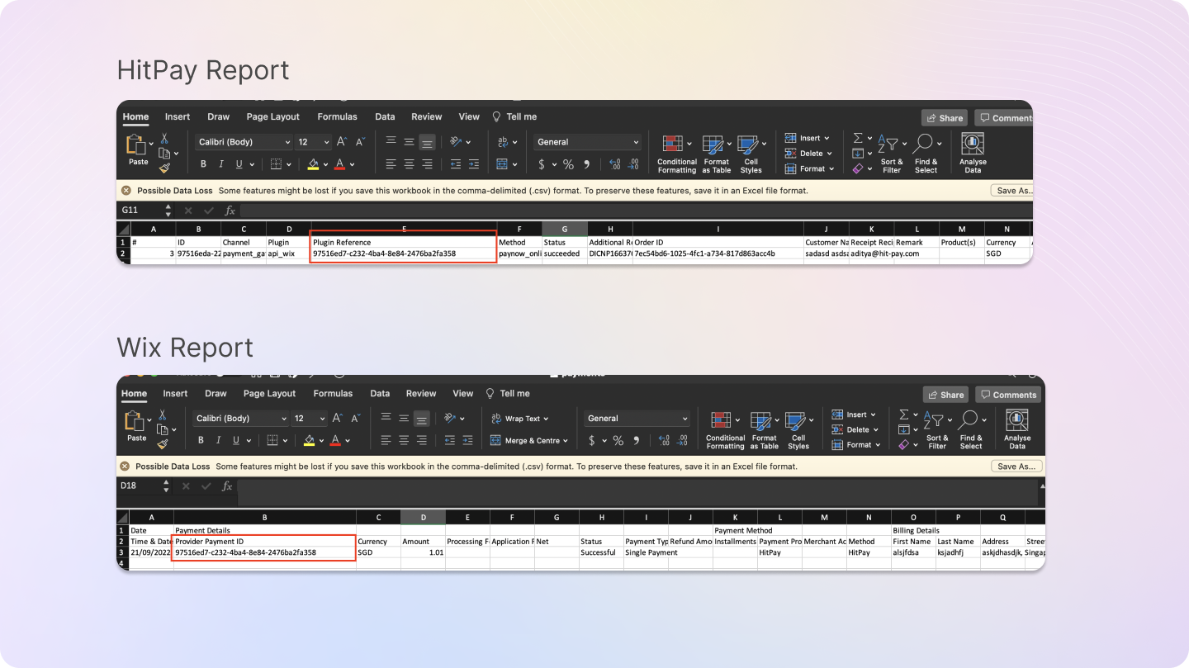Click Share button in HitPay Report

[x=945, y=118]
